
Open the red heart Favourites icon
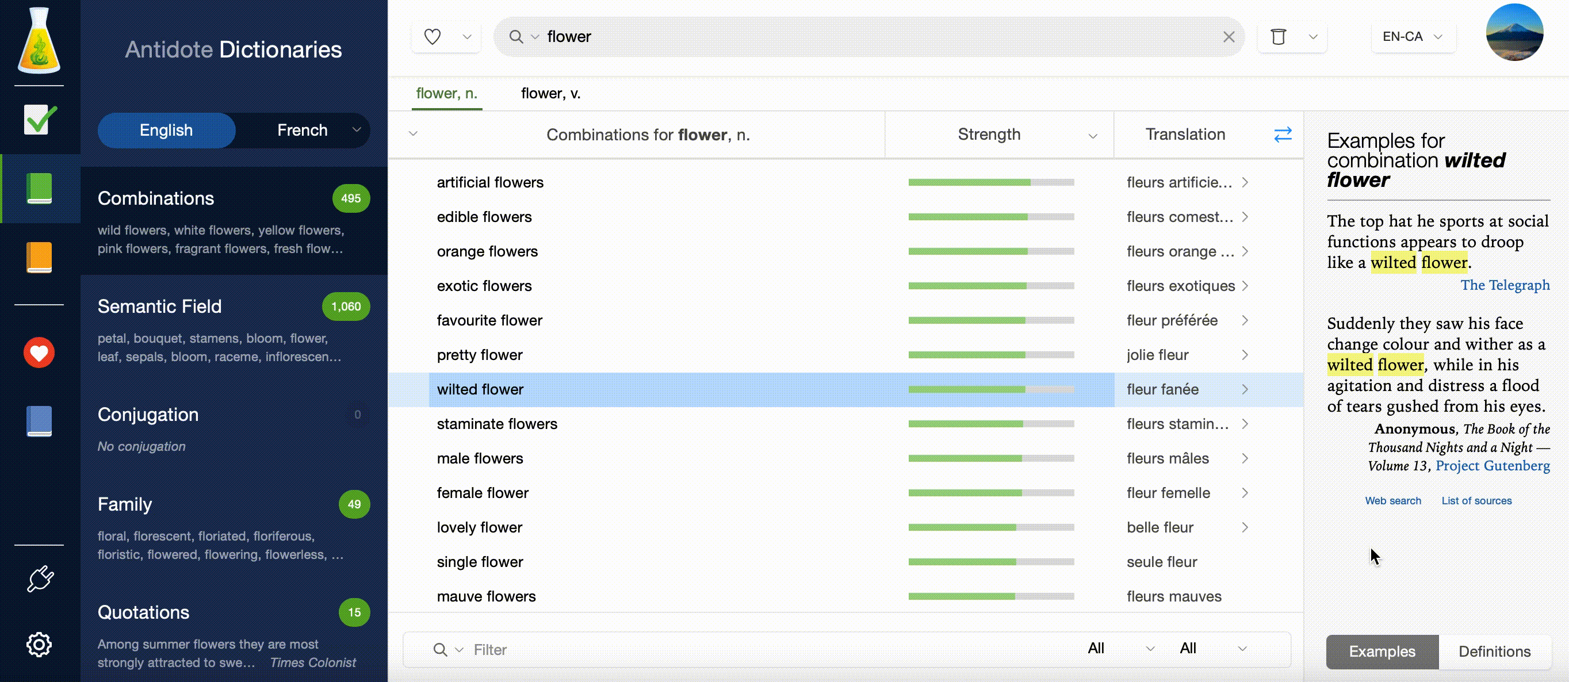point(40,353)
